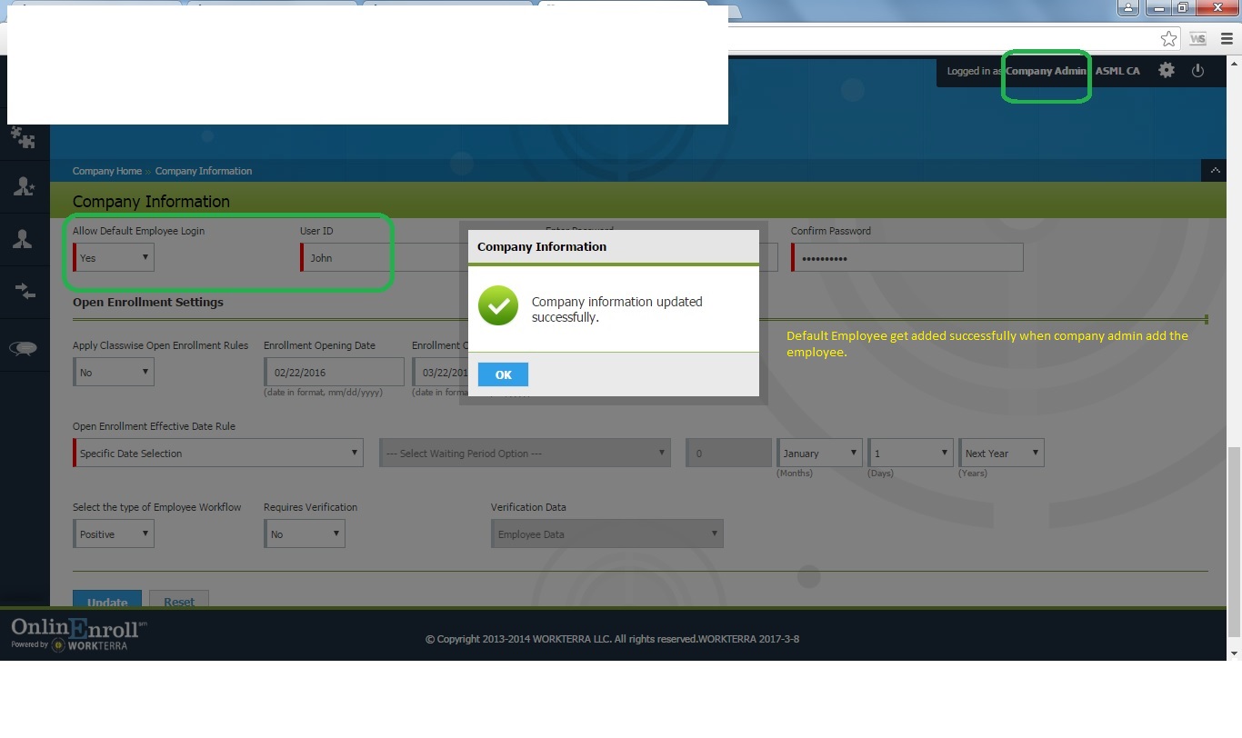Open the user-with-star sidebar icon
The height and width of the screenshot is (738, 1242).
click(23, 186)
